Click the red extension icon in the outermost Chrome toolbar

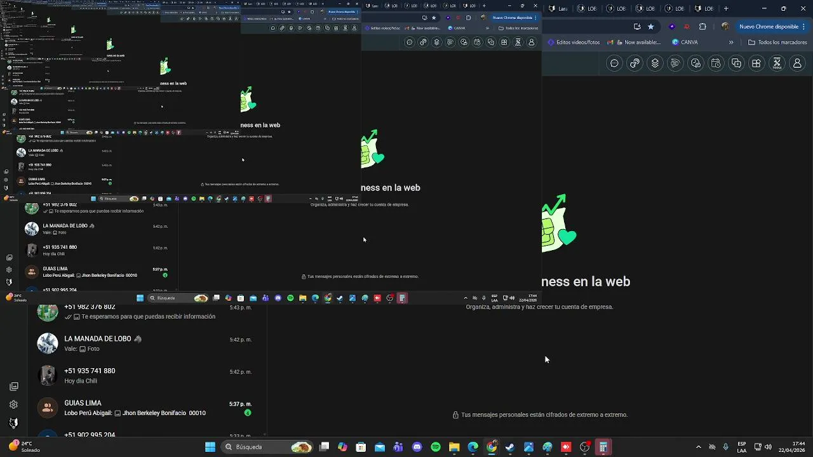[687, 27]
